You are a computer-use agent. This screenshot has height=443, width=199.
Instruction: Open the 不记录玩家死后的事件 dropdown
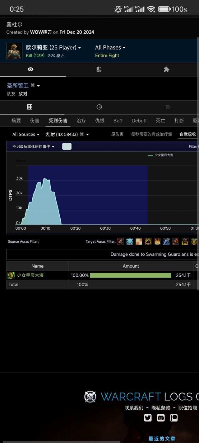click(x=33, y=146)
